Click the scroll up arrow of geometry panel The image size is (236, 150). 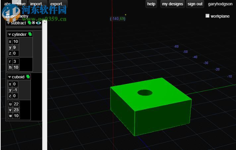coord(45,22)
